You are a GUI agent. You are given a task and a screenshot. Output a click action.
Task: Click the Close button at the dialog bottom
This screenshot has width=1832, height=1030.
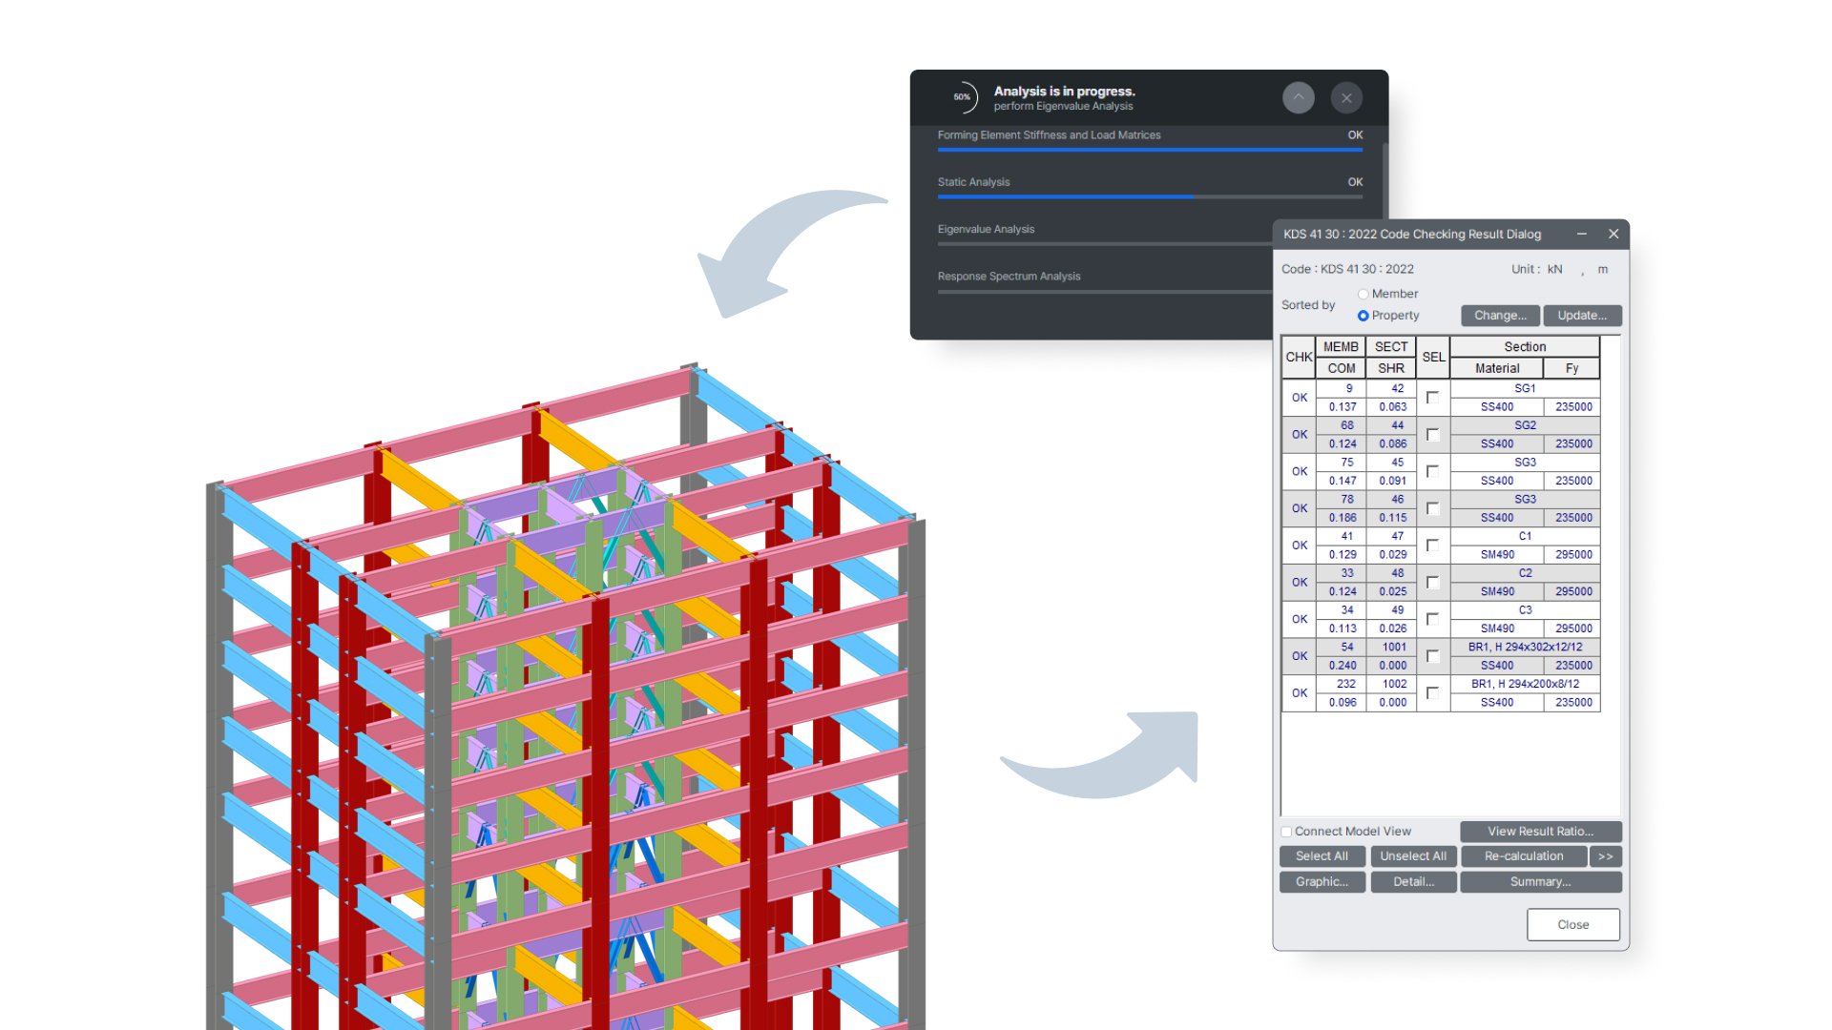click(1572, 925)
